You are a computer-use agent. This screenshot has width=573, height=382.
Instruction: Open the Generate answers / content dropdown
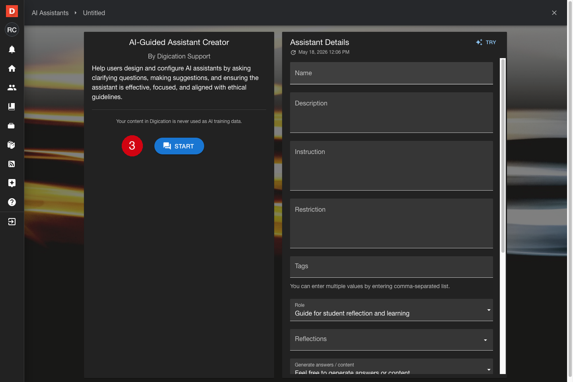tap(392, 366)
